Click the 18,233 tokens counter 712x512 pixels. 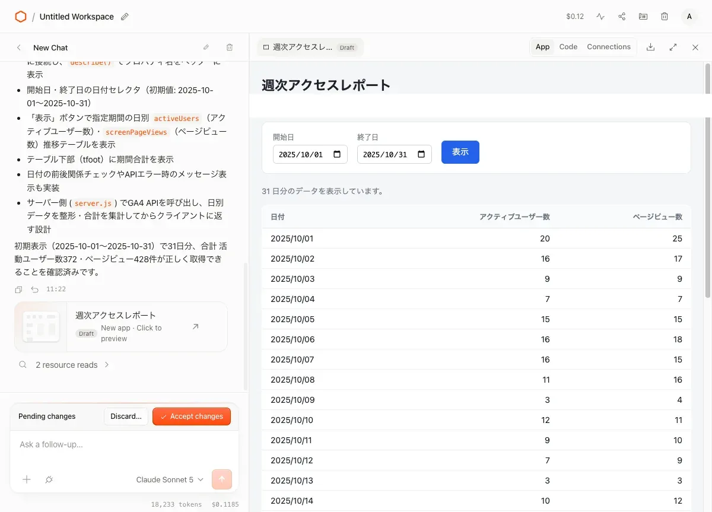tap(176, 504)
